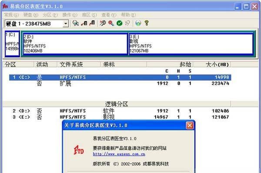Select the 2 <D:> row in partition list

(120, 111)
